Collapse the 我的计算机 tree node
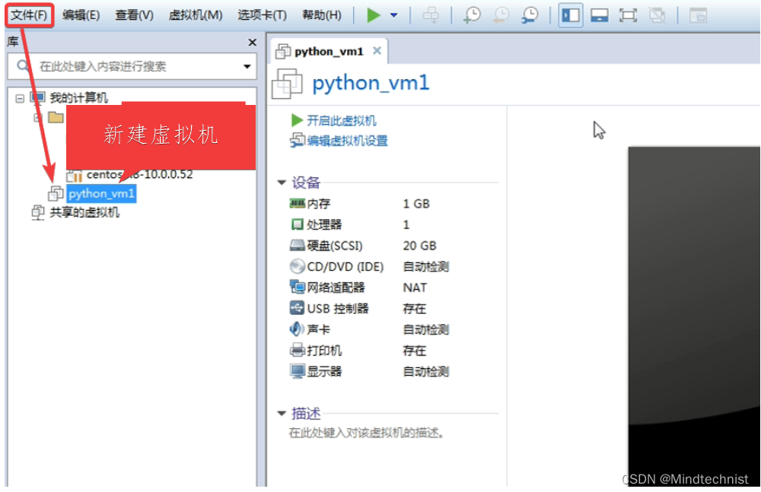 pyautogui.click(x=20, y=99)
